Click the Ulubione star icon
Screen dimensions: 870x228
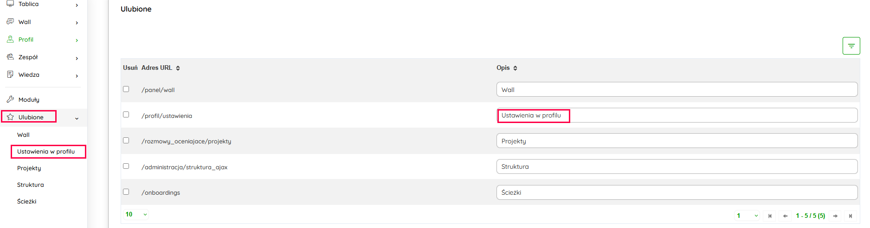[x=10, y=117]
